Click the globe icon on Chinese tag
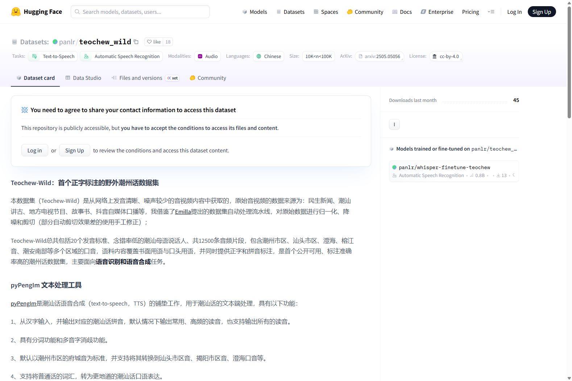This screenshot has height=381, width=572. click(259, 56)
